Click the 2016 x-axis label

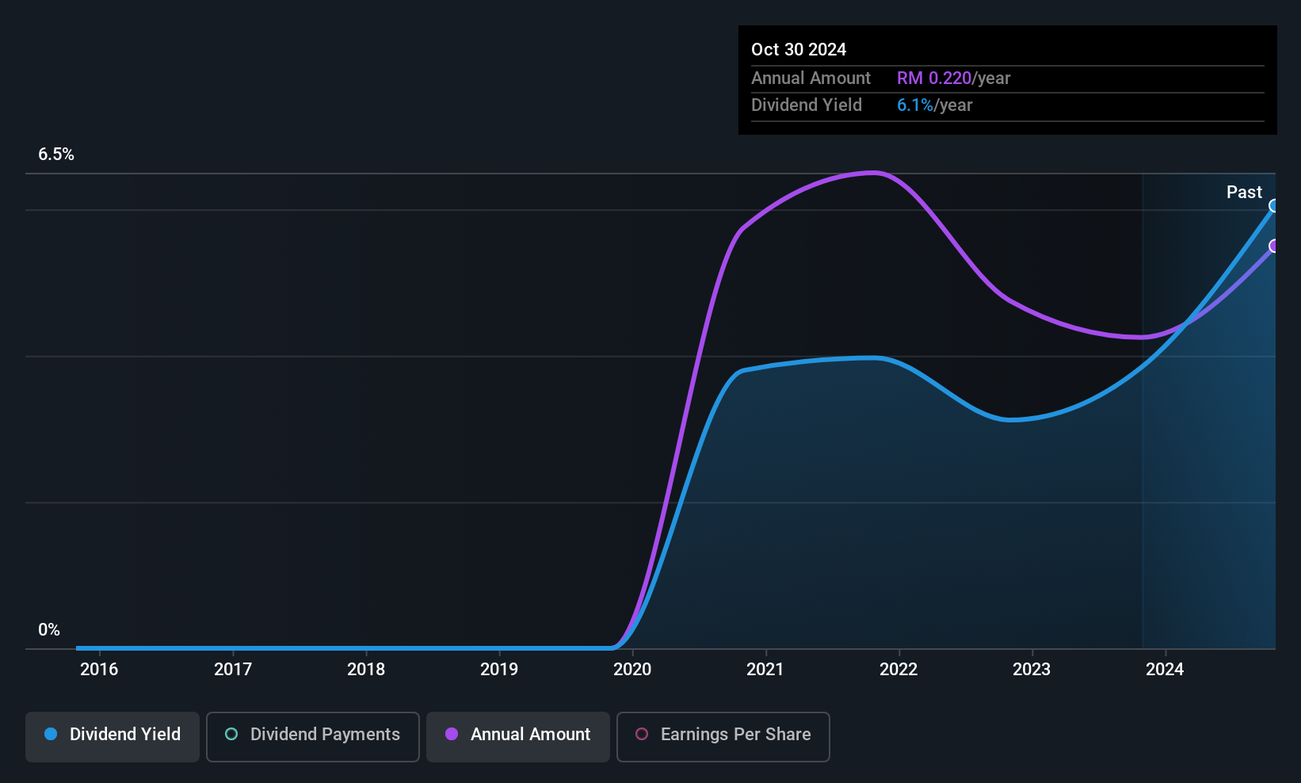coord(99,670)
